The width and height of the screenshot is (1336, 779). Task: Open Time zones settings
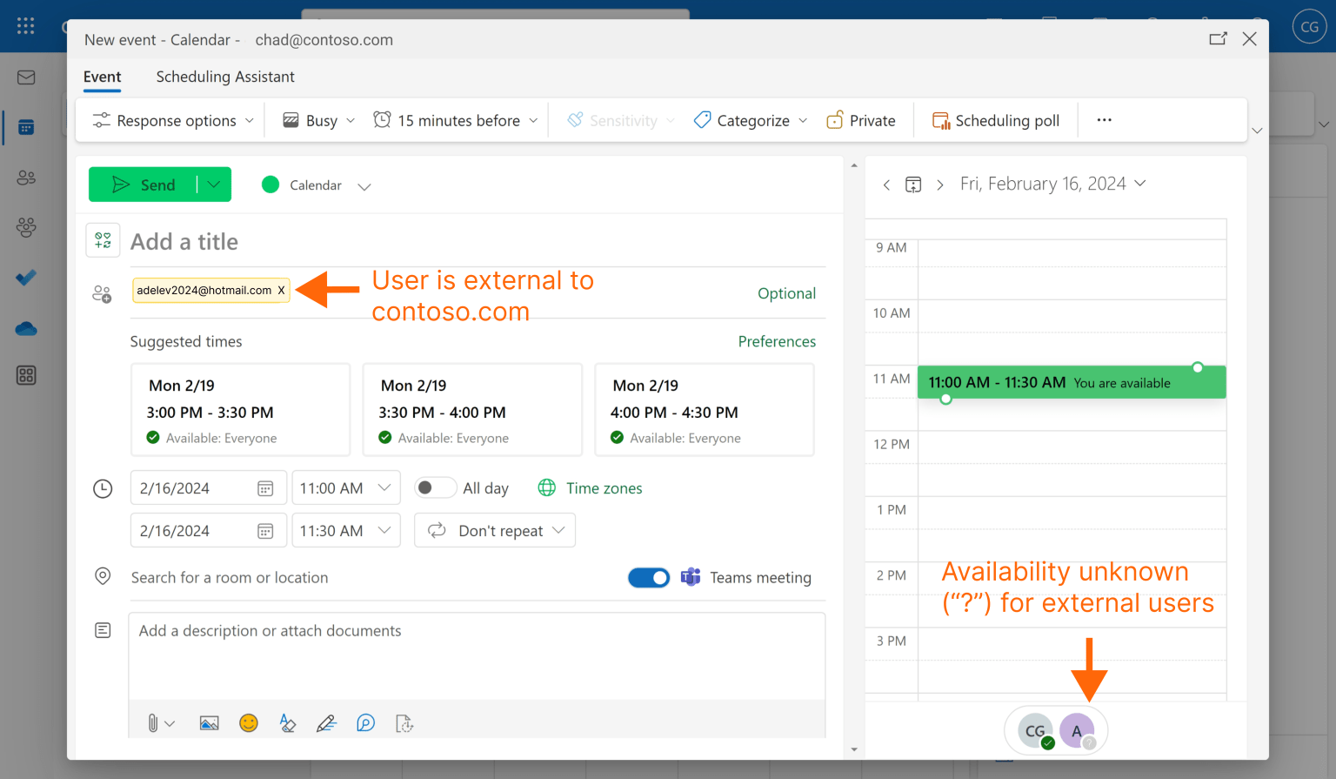[591, 488]
